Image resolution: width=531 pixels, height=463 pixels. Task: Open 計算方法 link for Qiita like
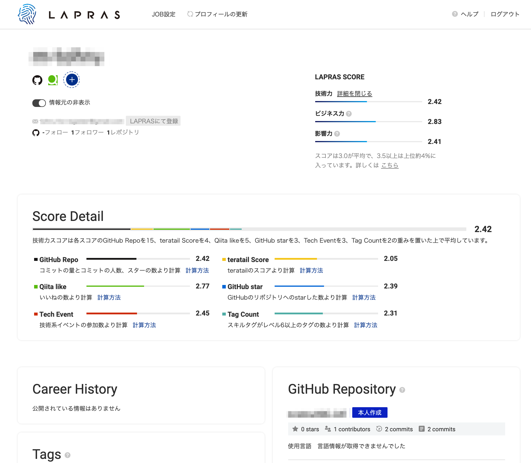109,297
